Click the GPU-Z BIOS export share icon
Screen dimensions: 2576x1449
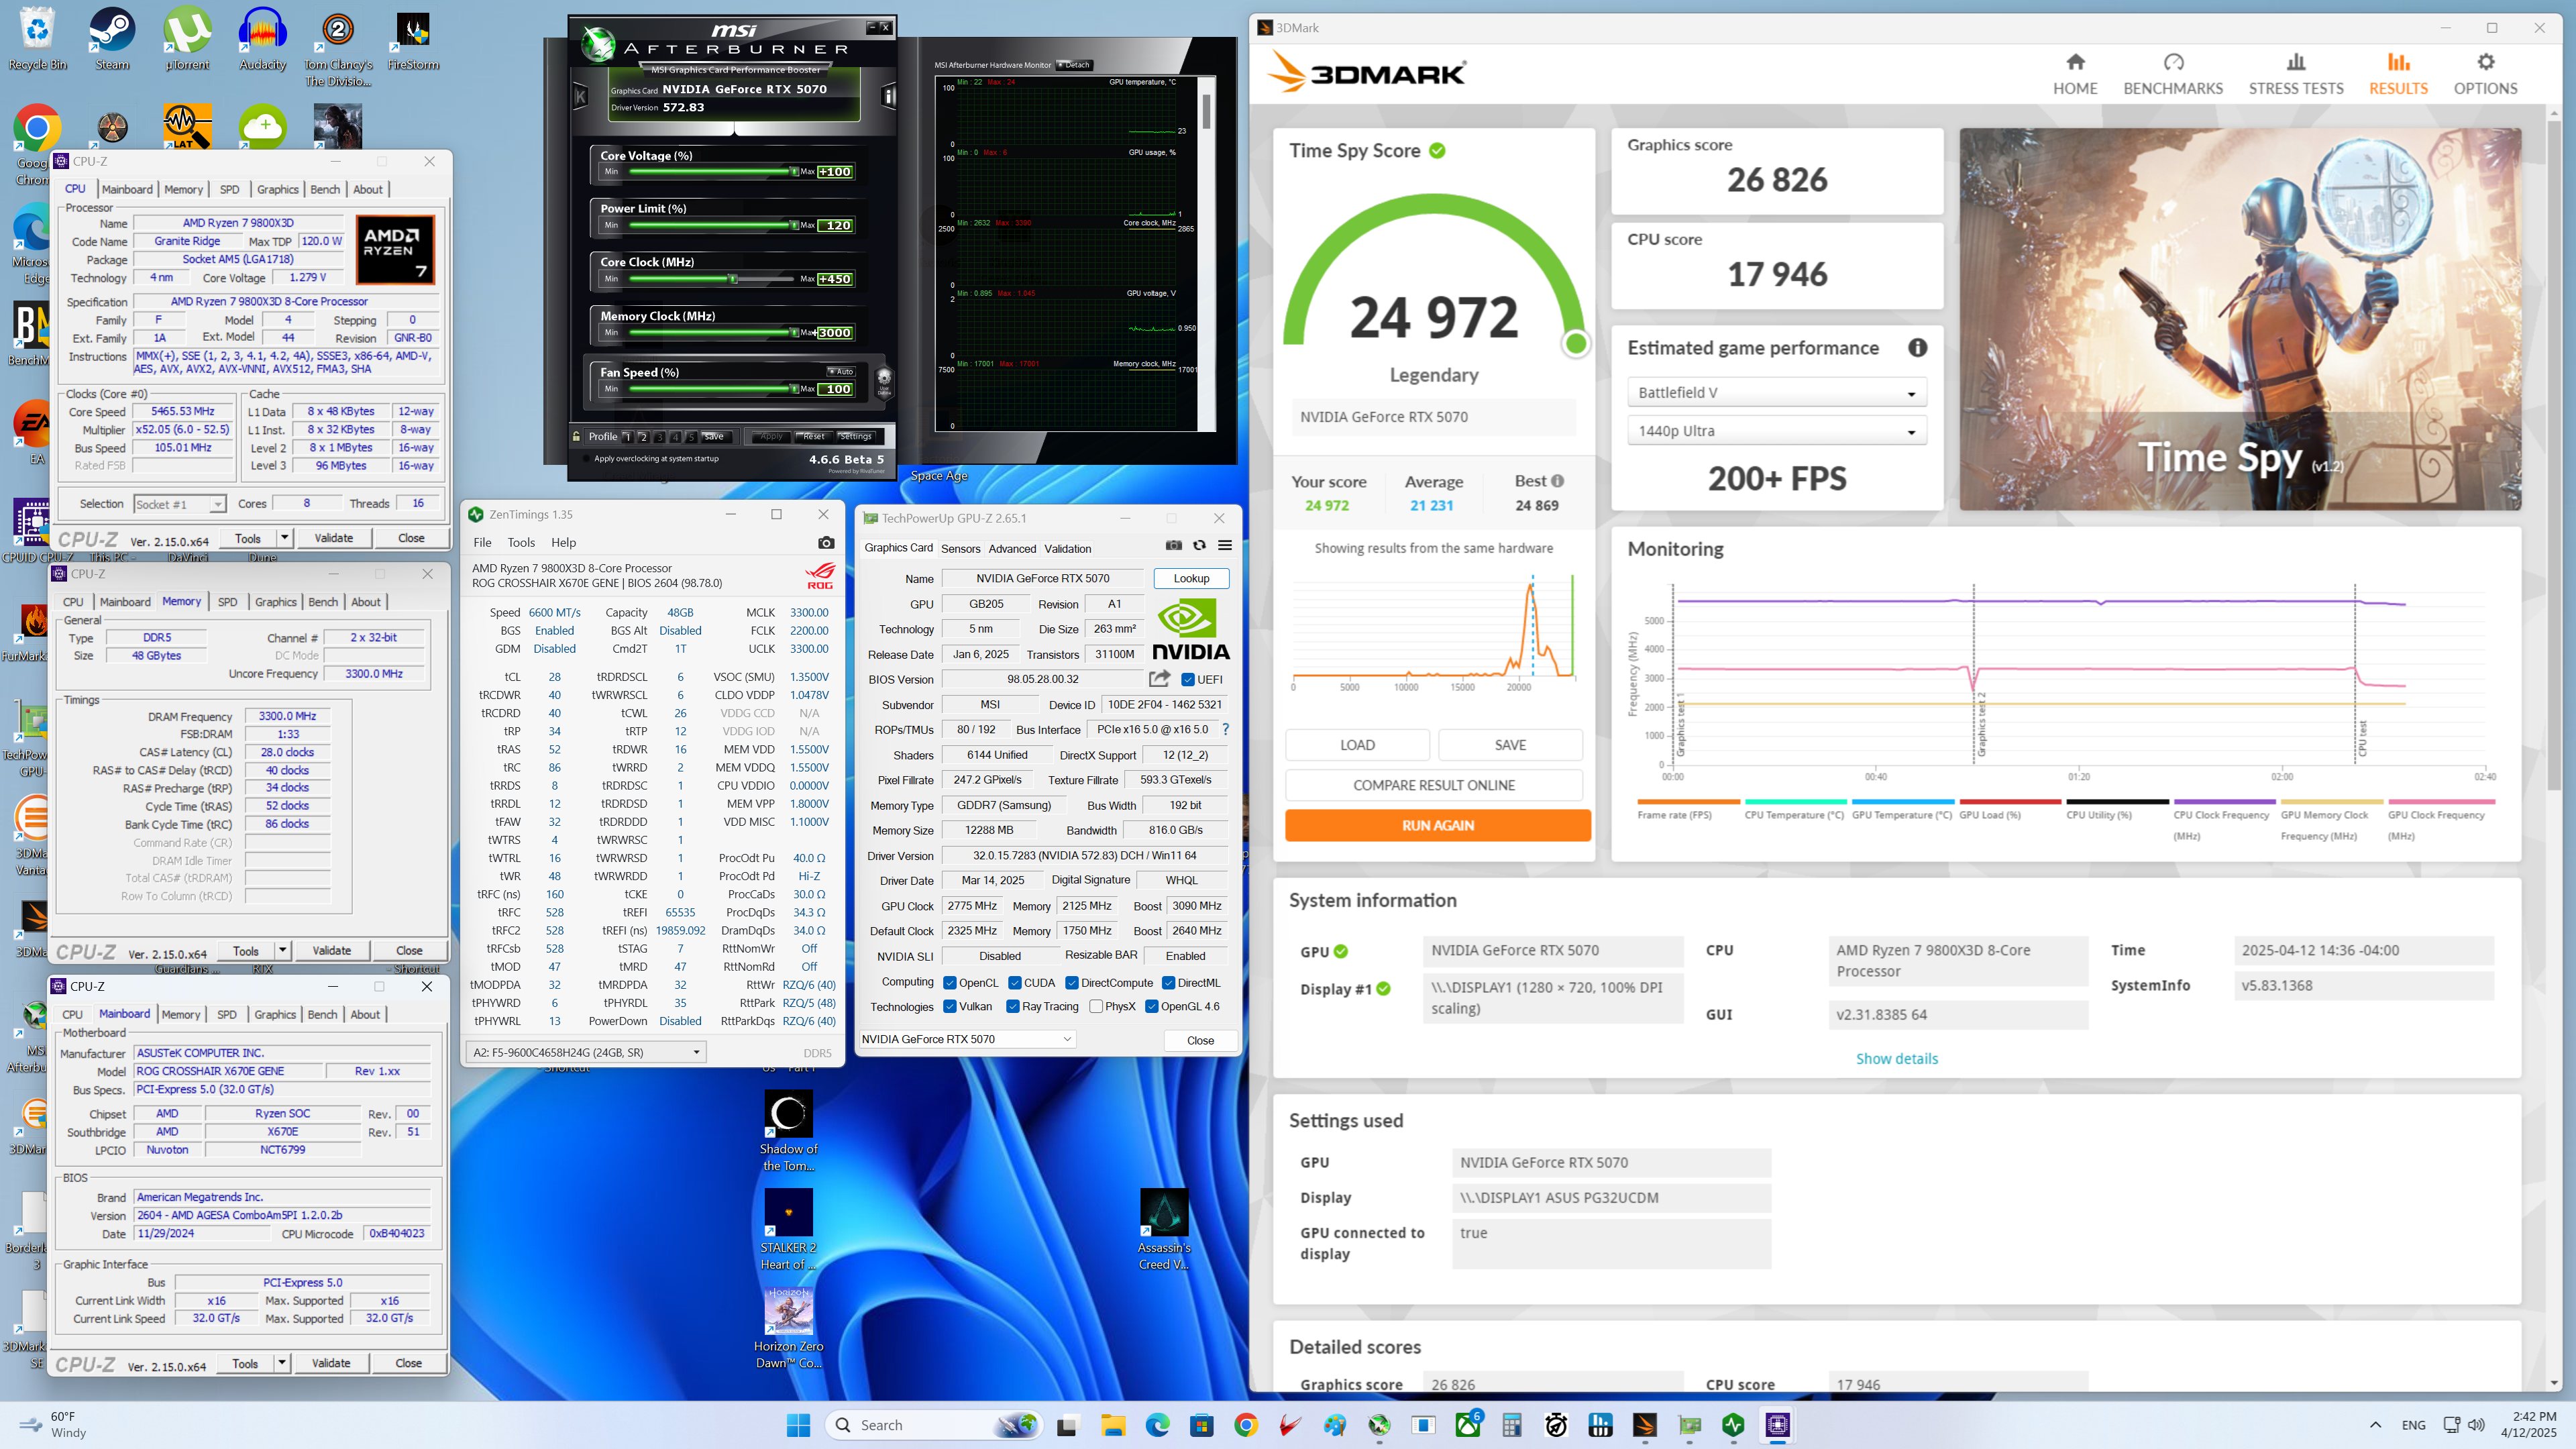[x=1159, y=678]
